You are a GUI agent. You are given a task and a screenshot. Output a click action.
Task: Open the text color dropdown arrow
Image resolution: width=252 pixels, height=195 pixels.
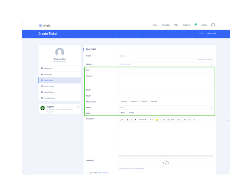(x=160, y=120)
